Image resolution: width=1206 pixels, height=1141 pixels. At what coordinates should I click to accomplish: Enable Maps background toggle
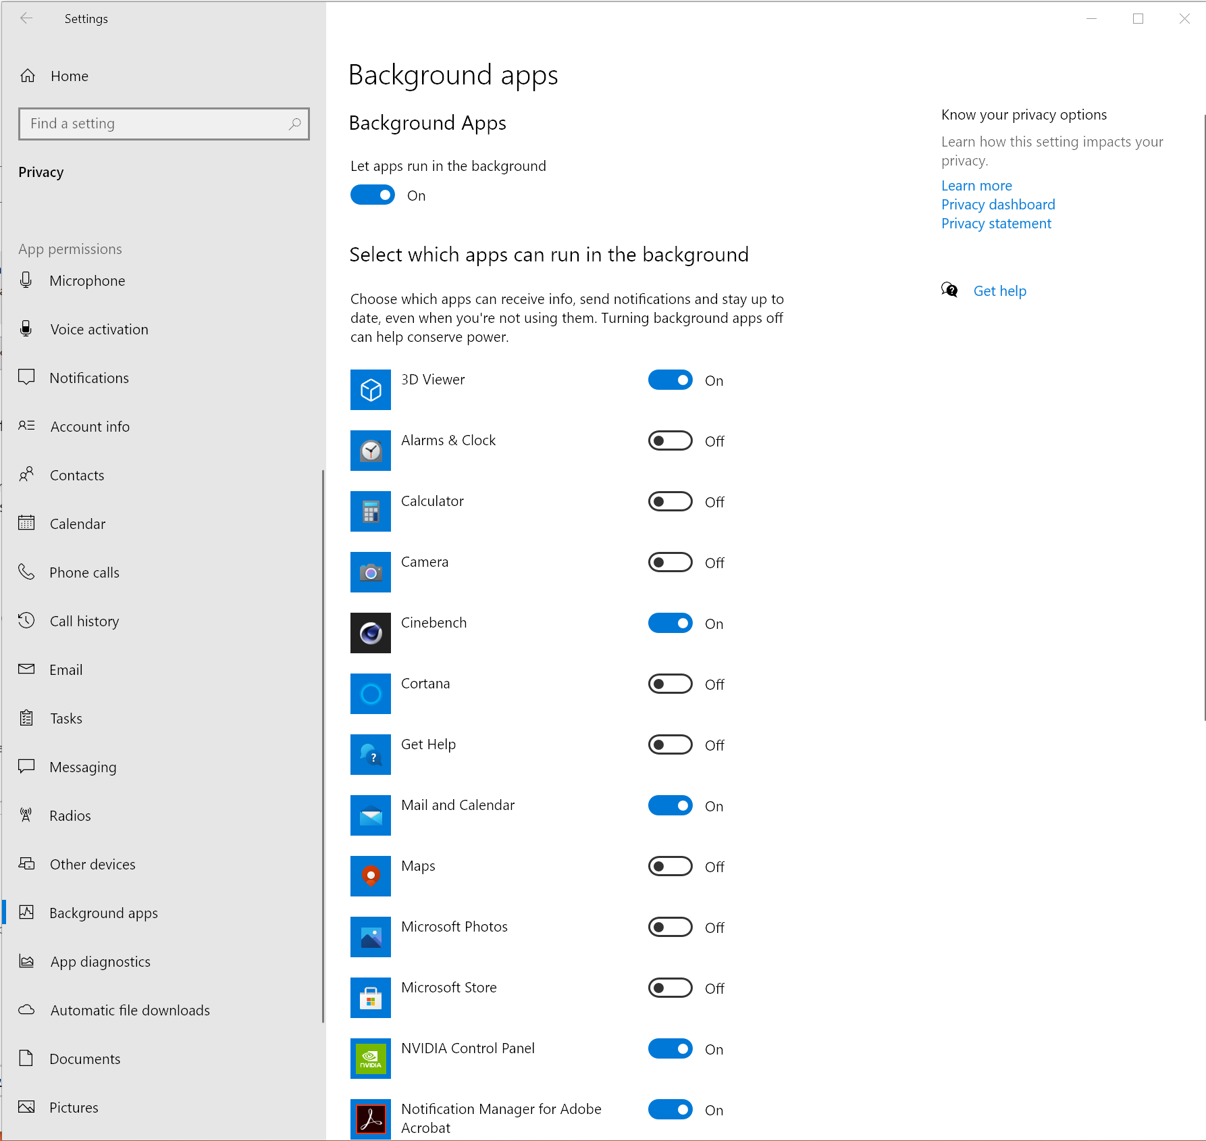671,867
